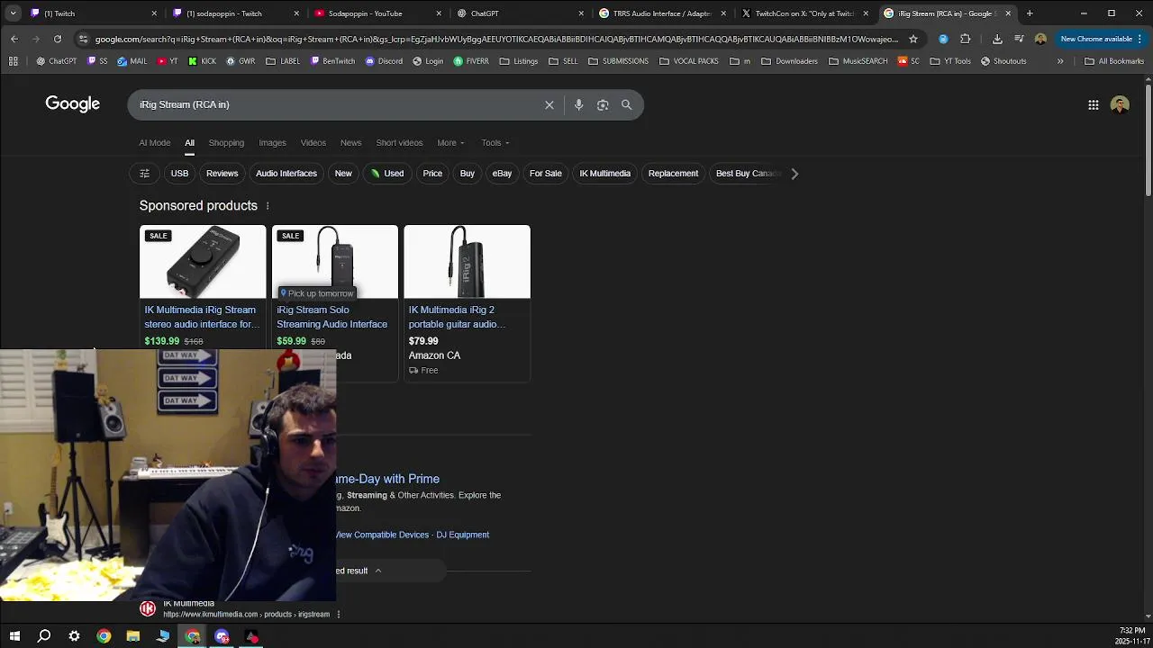Open the Google account avatar menu
The width and height of the screenshot is (1153, 648).
(x=1120, y=104)
